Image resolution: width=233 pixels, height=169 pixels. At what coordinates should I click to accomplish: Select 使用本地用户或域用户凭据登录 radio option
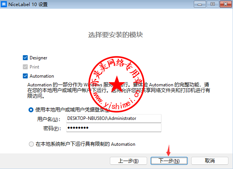tap(31, 110)
